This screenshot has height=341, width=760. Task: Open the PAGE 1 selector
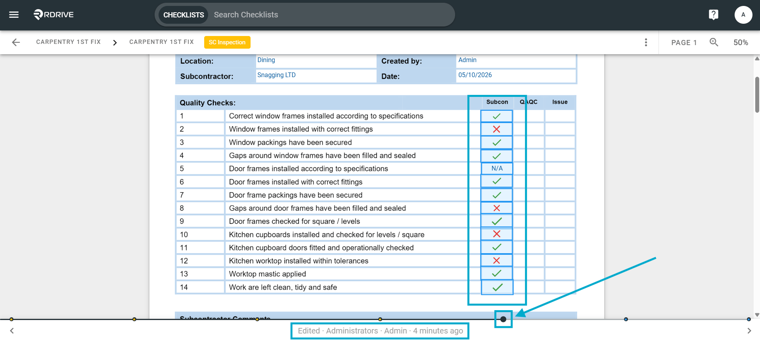click(684, 42)
